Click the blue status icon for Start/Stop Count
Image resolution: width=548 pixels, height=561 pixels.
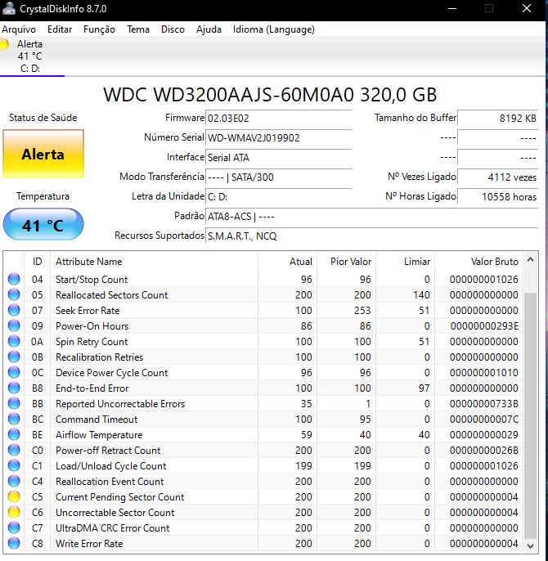[14, 279]
